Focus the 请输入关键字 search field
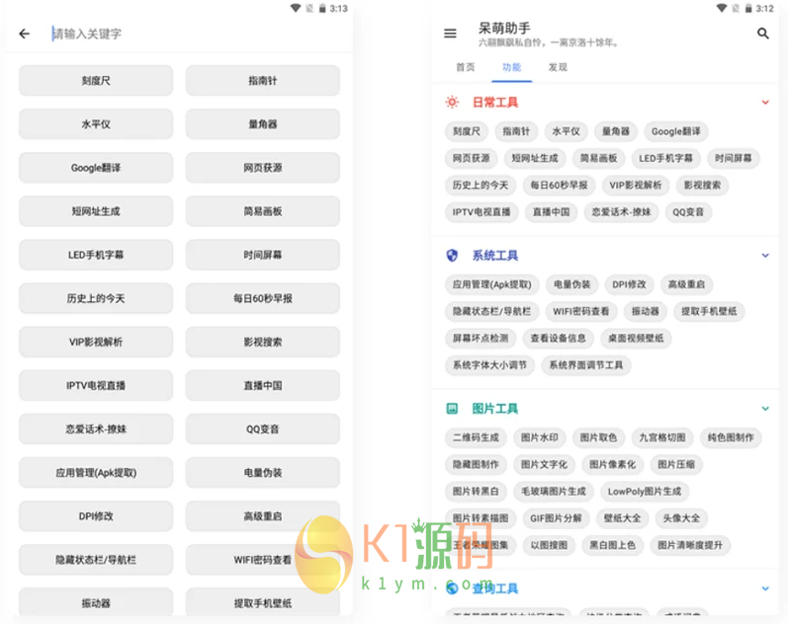Viewport: 788px width, 624px height. (196, 34)
